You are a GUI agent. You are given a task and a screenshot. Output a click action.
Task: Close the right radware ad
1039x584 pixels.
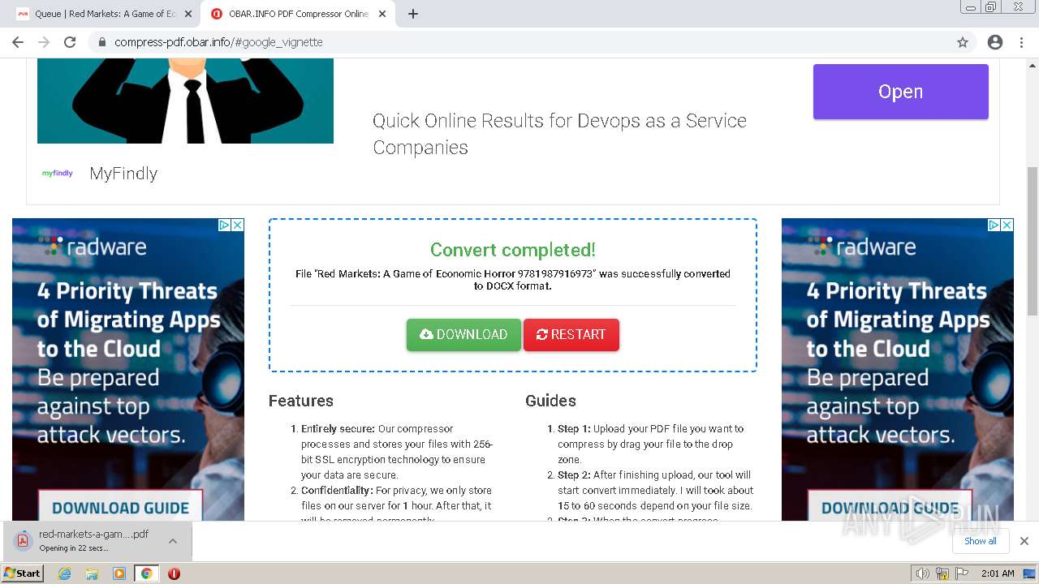tap(1007, 225)
